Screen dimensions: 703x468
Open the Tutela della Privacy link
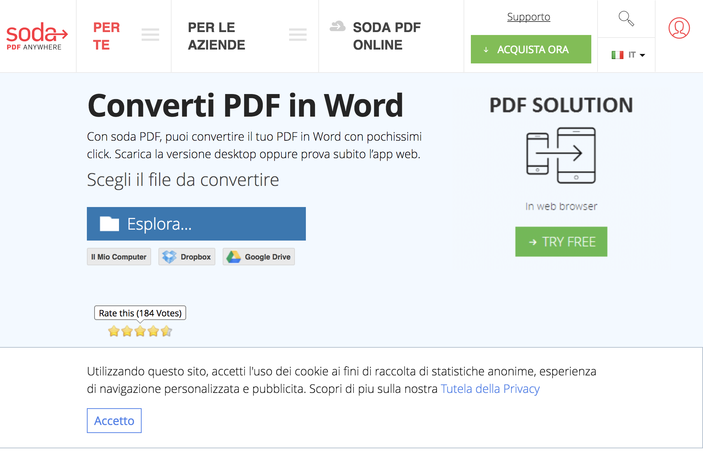(490, 389)
